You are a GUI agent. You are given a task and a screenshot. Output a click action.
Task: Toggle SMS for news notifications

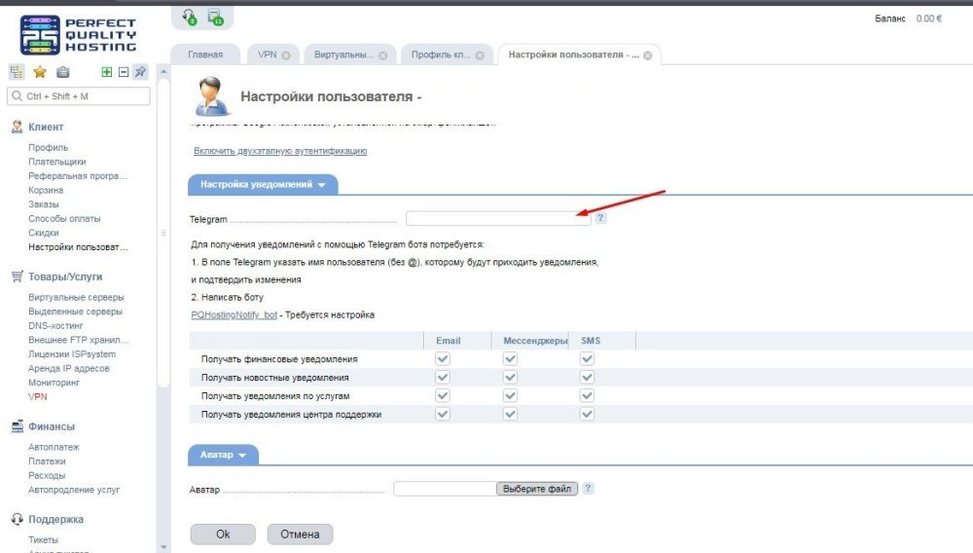(x=587, y=377)
